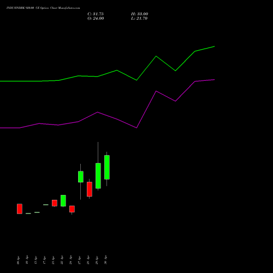
Task: Select the red candlestick above the 28 Apr label
Action: pos(90,189)
